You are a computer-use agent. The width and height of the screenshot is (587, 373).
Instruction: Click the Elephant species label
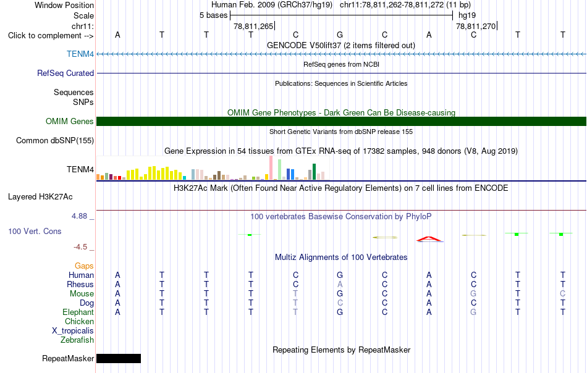click(x=78, y=312)
